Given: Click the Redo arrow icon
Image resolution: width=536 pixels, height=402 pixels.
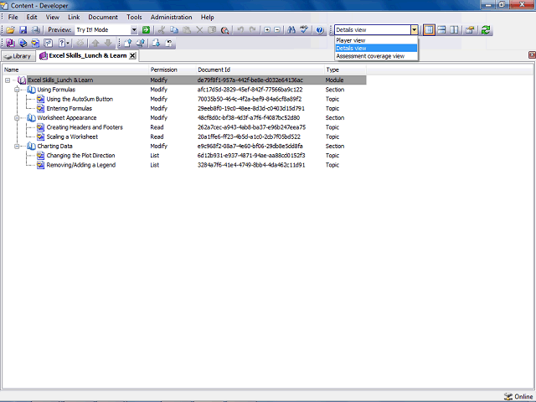Looking at the screenshot, I should [x=252, y=30].
